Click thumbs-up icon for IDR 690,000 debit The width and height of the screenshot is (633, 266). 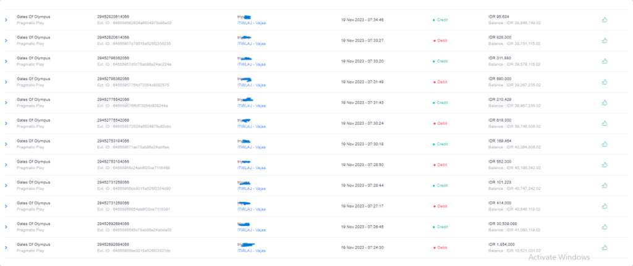coord(605,82)
